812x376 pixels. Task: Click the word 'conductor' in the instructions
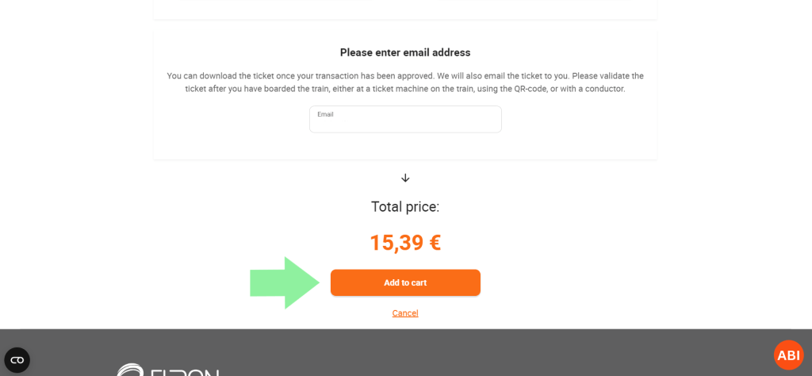tap(601, 89)
